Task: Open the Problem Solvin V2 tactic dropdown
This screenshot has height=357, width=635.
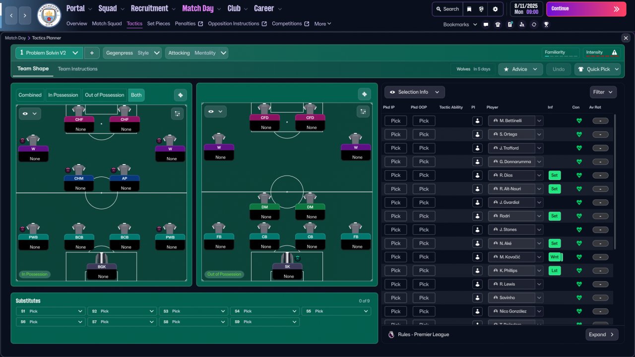Action: (x=49, y=53)
